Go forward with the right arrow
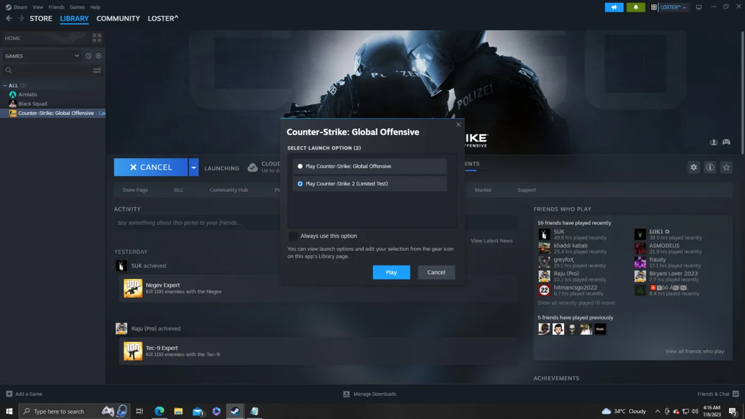The height and width of the screenshot is (419, 745). pyautogui.click(x=21, y=18)
